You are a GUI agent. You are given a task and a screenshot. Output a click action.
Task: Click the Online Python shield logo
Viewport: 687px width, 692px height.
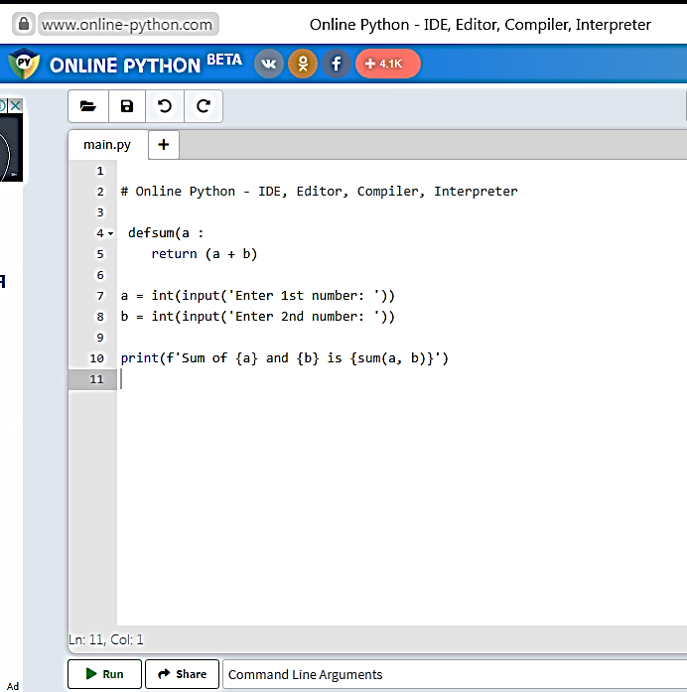(x=23, y=65)
